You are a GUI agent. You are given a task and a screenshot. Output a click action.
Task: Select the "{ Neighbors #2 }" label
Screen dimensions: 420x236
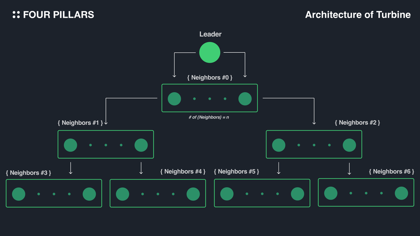tap(357, 123)
